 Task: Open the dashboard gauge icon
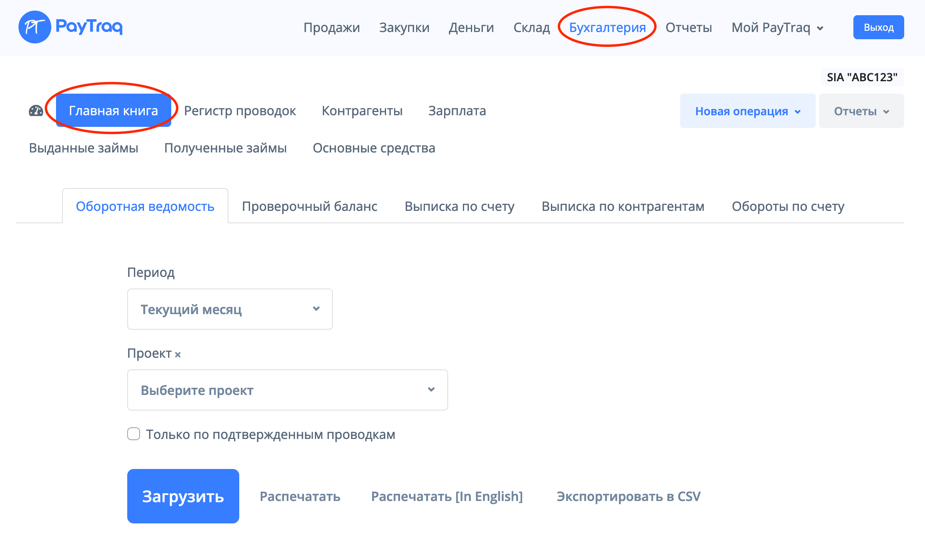(36, 111)
